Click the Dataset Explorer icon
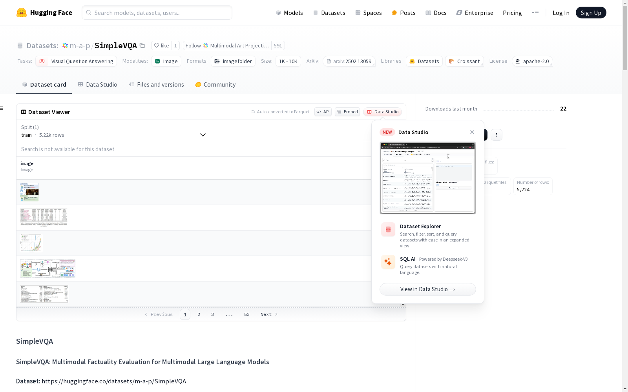 click(388, 230)
